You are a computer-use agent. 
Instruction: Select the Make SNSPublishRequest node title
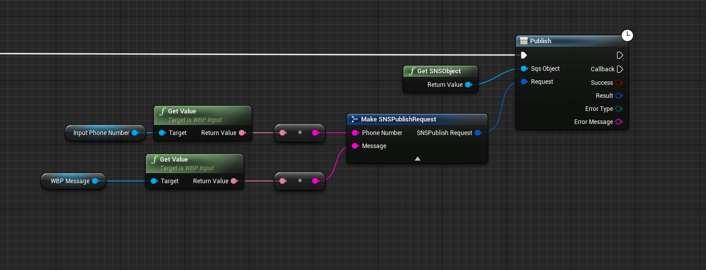(x=398, y=119)
